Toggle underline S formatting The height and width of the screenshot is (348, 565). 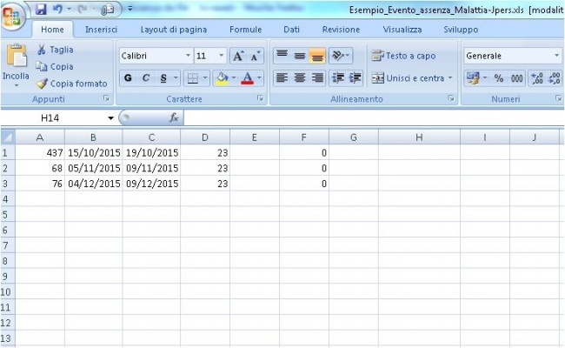point(163,78)
